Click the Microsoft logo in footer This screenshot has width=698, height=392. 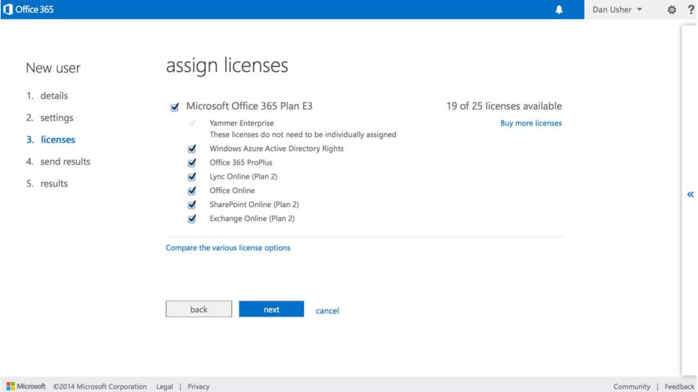(x=26, y=386)
